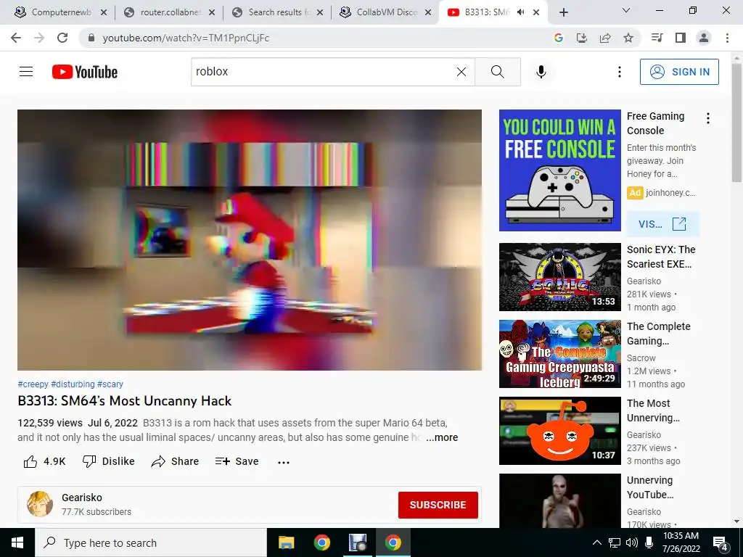The image size is (743, 557).
Task: Click the #creepy hashtag
Action: pos(33,384)
